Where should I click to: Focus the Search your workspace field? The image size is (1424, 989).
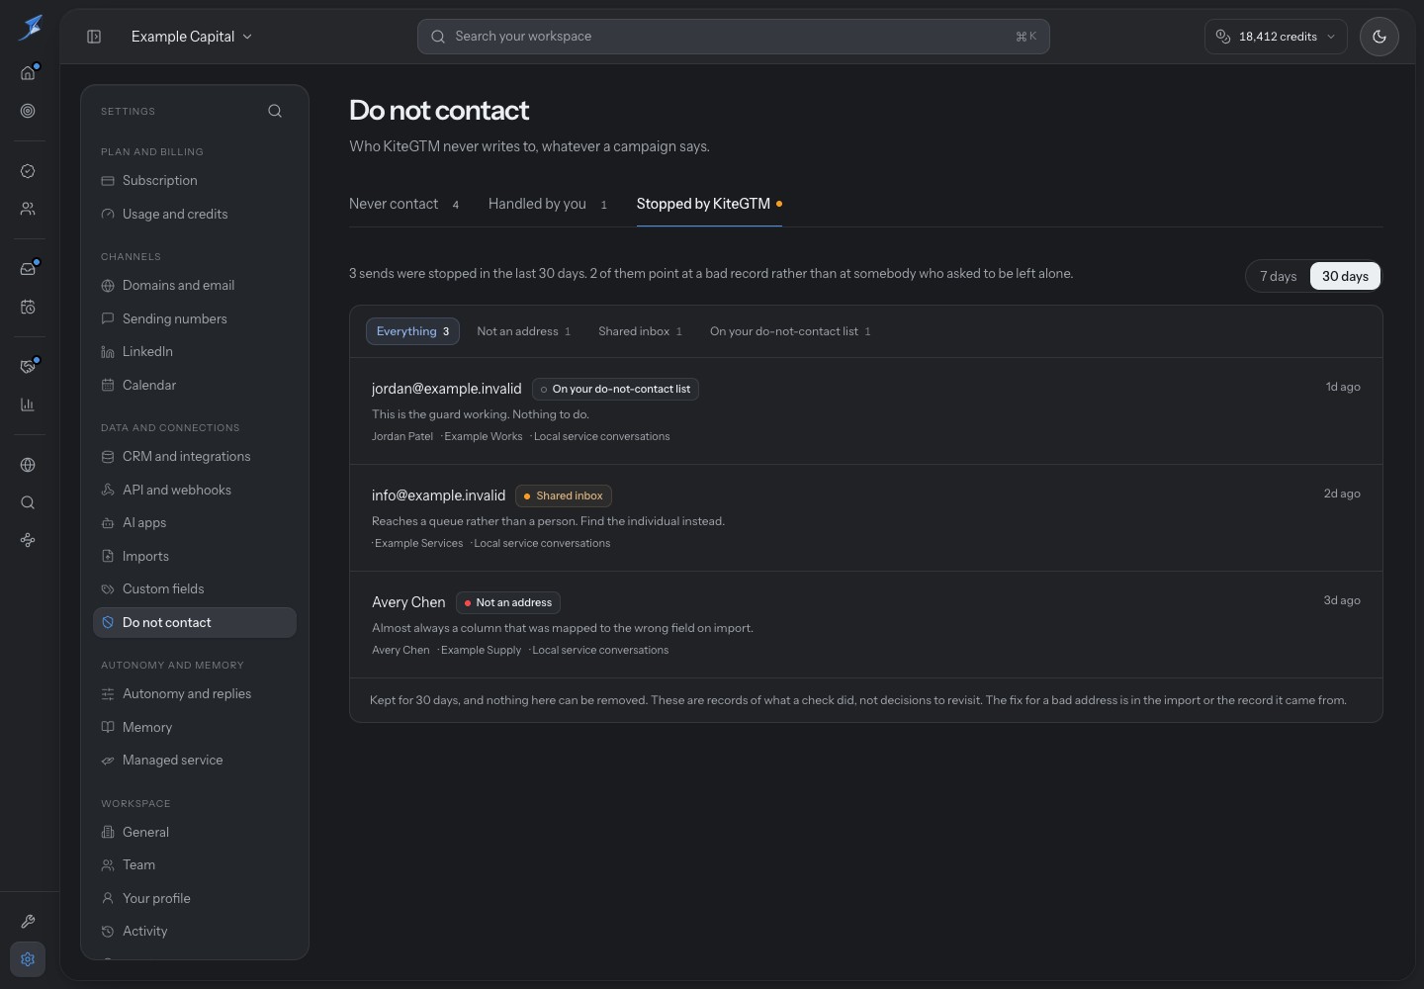pyautogui.click(x=734, y=37)
